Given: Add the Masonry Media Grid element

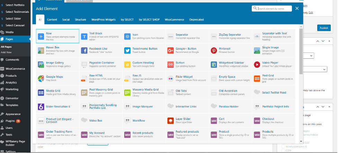Looking at the screenshot, I should point(144,92).
